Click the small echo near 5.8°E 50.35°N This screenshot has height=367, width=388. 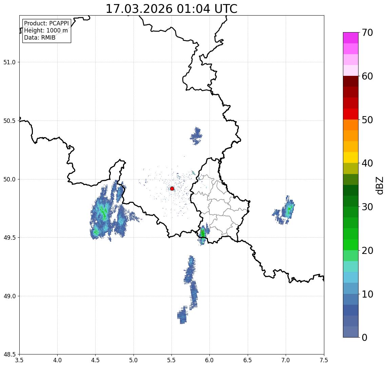196,136
